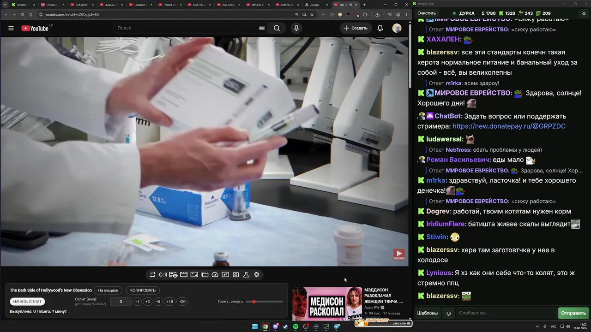Click username 'ludawersal' in chat
Image resolution: width=591 pixels, height=332 pixels.
tap(445, 139)
